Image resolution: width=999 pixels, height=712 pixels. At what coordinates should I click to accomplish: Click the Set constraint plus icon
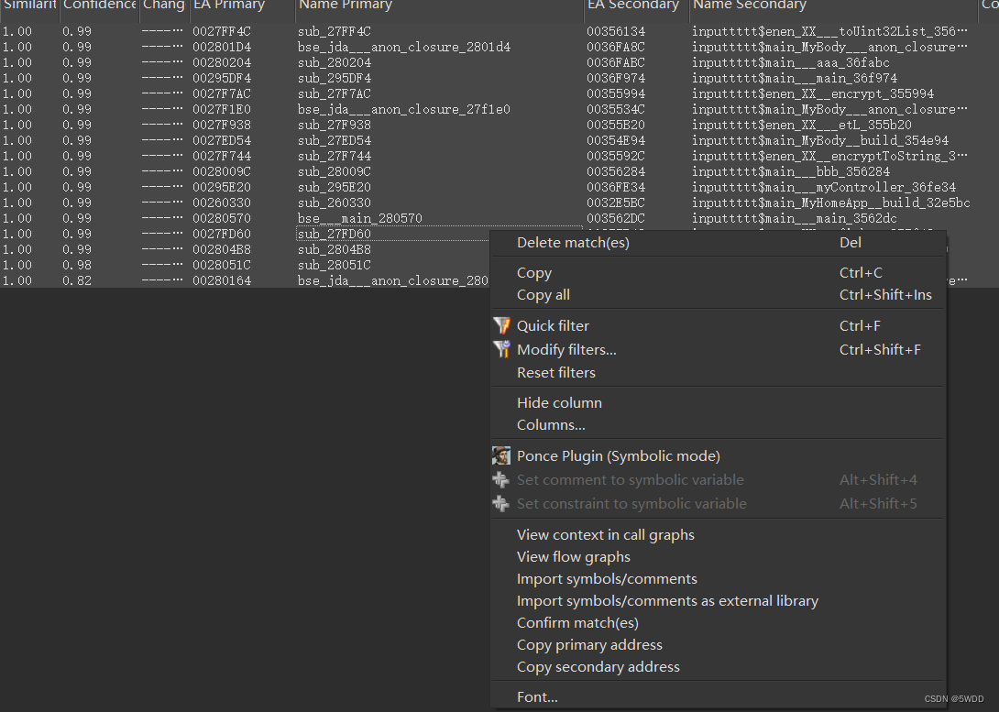pyautogui.click(x=501, y=503)
